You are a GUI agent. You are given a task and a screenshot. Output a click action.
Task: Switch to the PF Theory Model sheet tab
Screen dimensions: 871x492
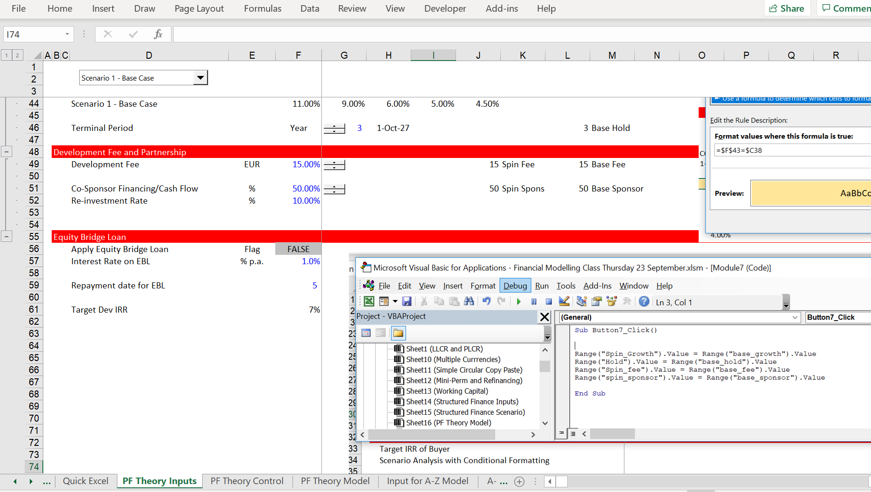pos(335,481)
